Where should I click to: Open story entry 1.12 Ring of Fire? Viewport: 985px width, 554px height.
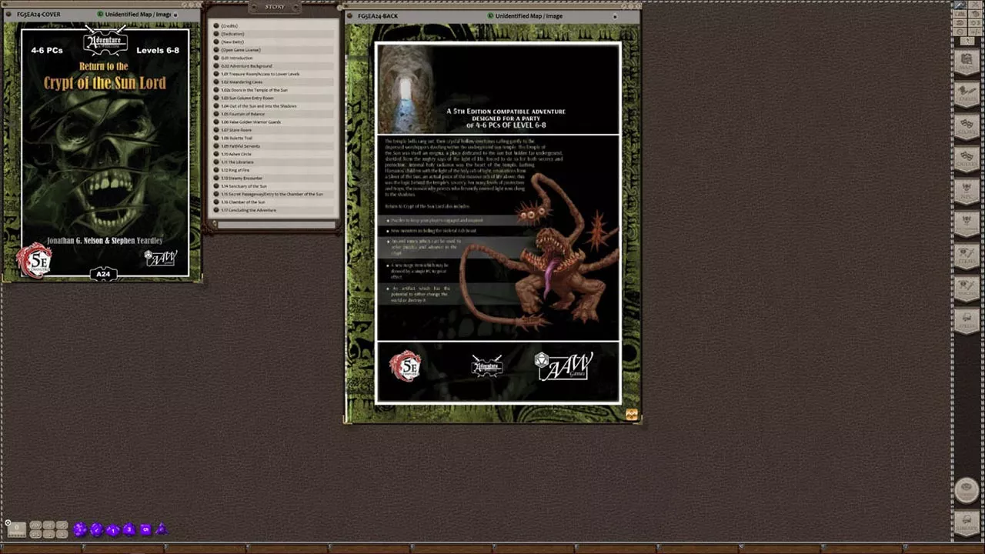coord(274,170)
